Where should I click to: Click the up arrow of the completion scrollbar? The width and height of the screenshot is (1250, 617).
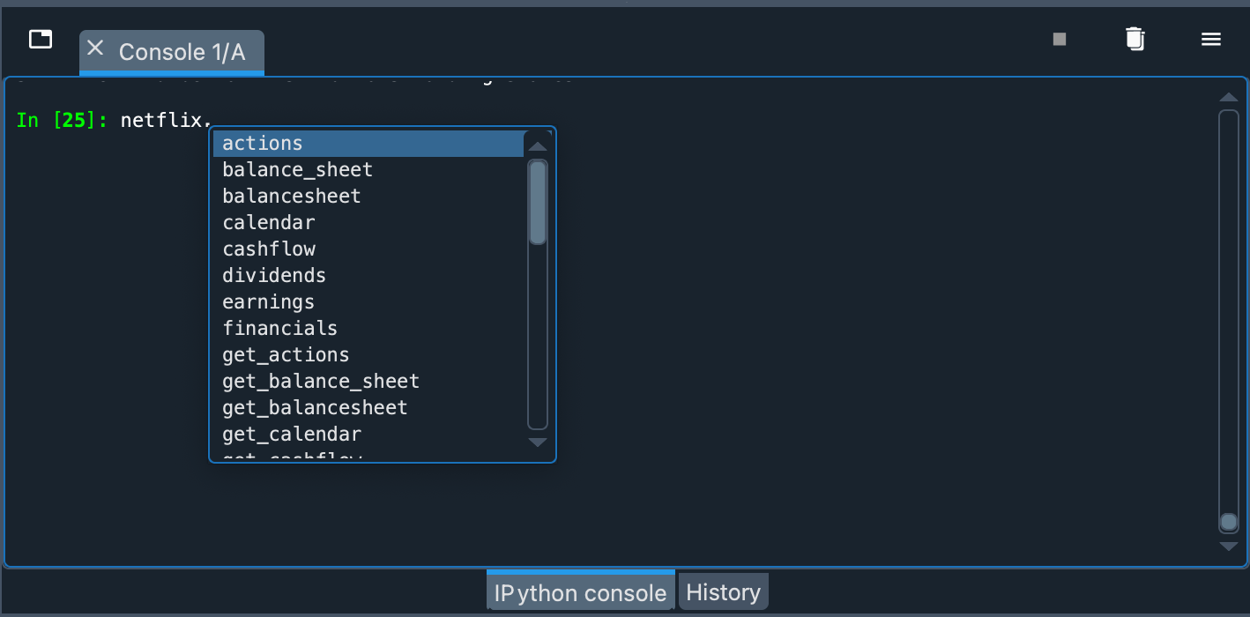(538, 144)
